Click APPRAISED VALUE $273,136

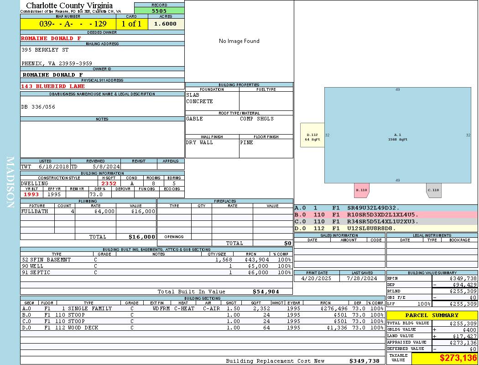point(463,343)
